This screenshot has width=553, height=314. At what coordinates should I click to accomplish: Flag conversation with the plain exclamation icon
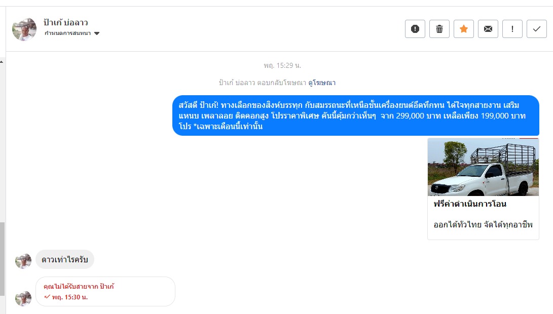tap(512, 29)
